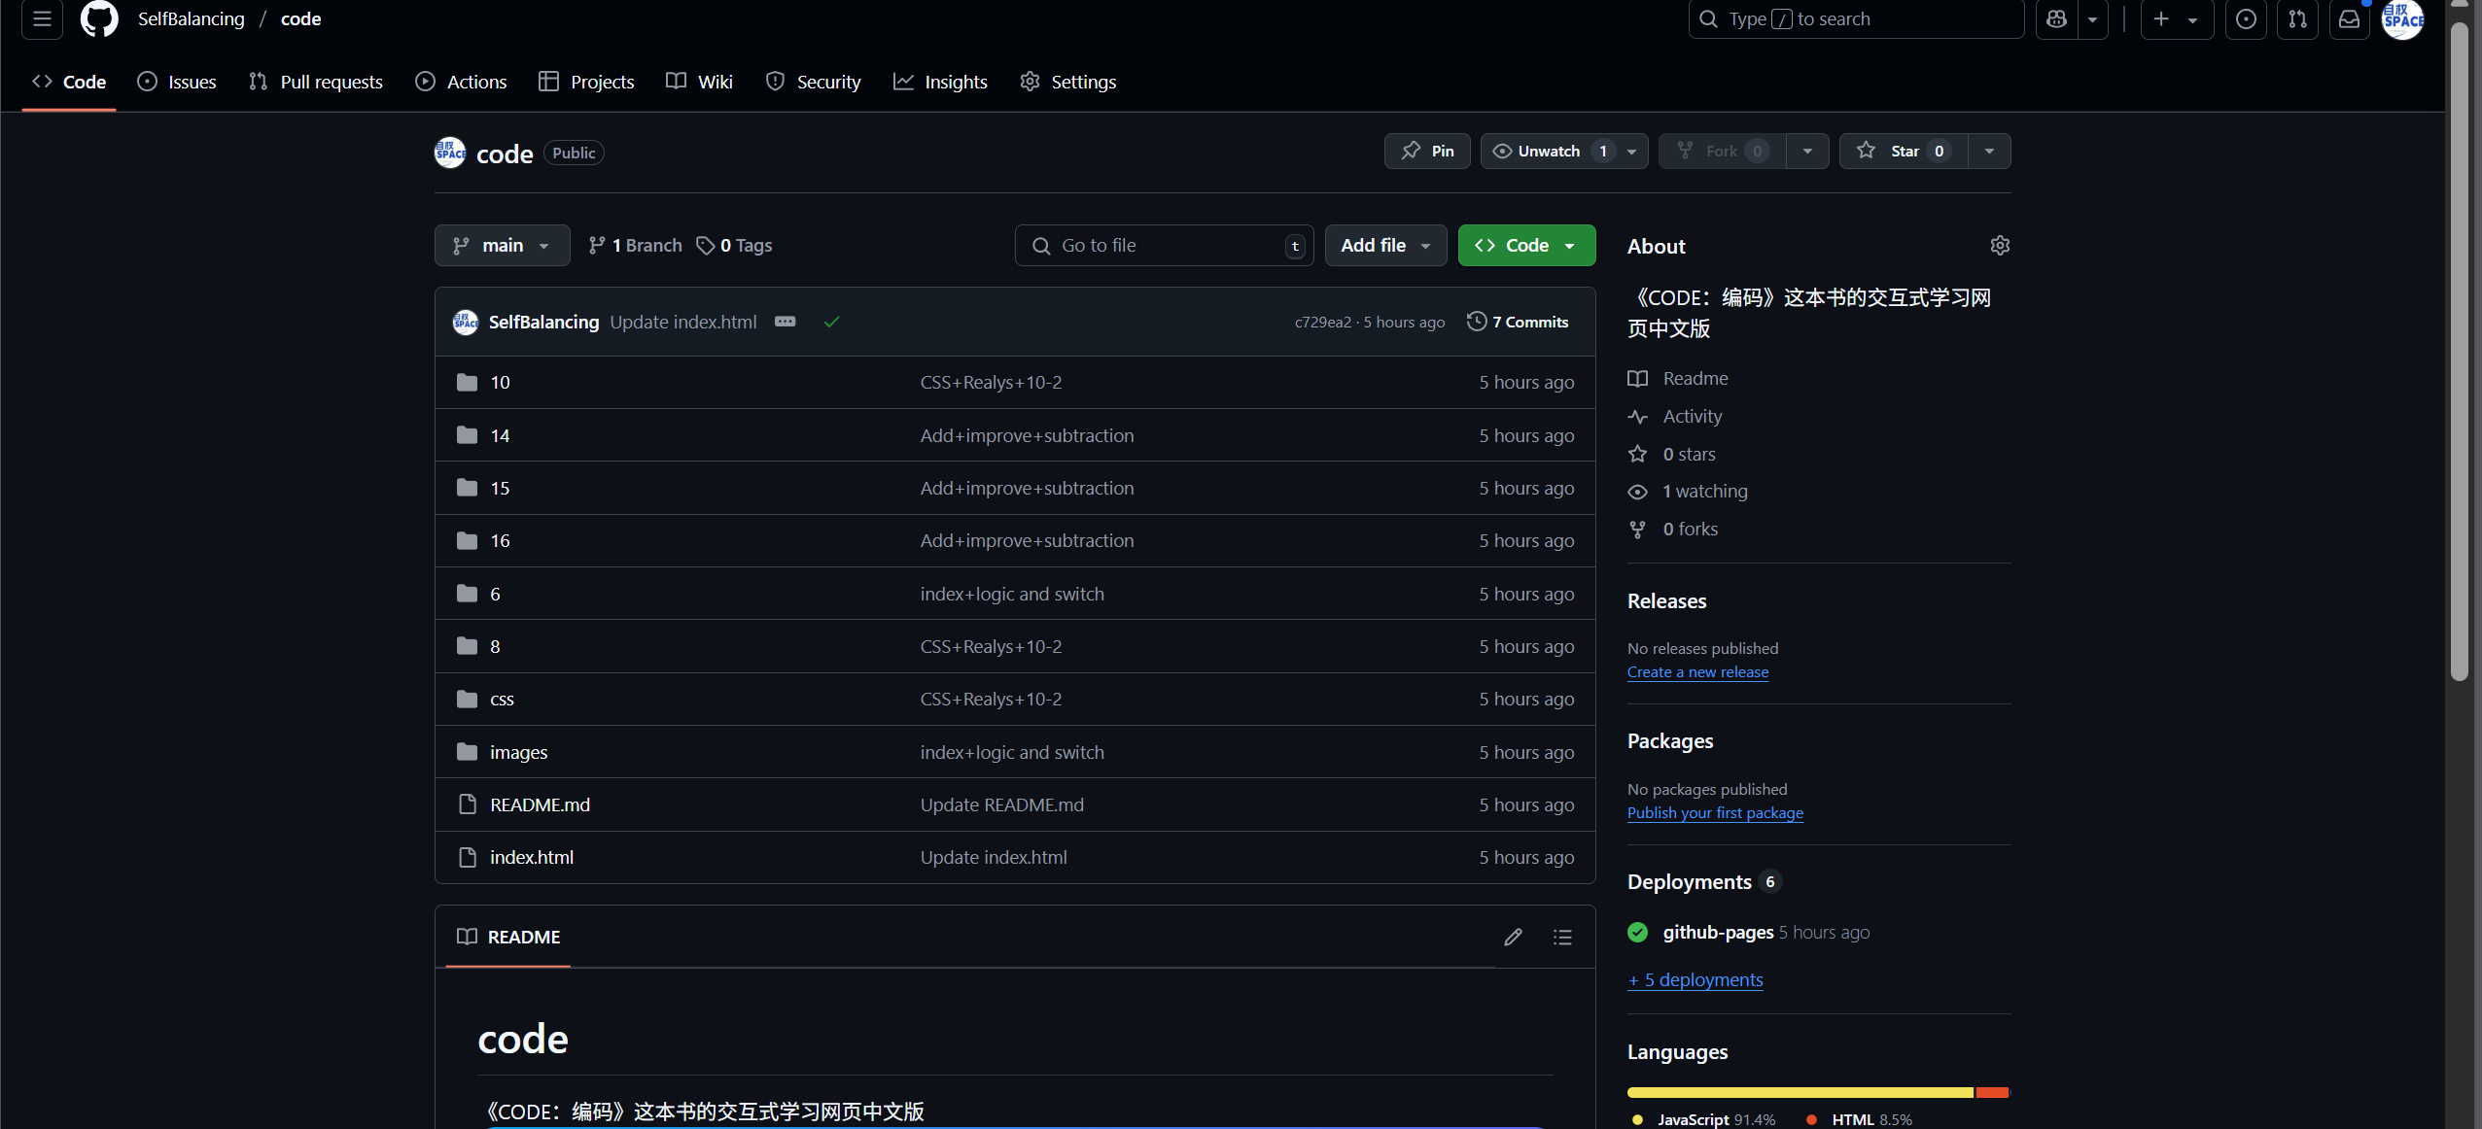This screenshot has height=1129, width=2482.
Task: Click the Go to file search box
Action: pos(1164,245)
